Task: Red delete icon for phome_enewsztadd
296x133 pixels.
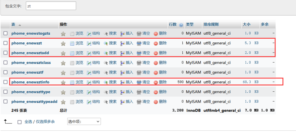Action: 156,53
